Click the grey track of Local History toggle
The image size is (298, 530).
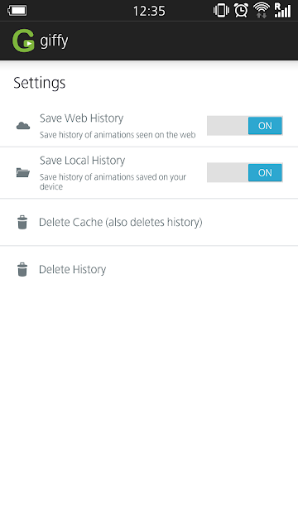(x=228, y=173)
